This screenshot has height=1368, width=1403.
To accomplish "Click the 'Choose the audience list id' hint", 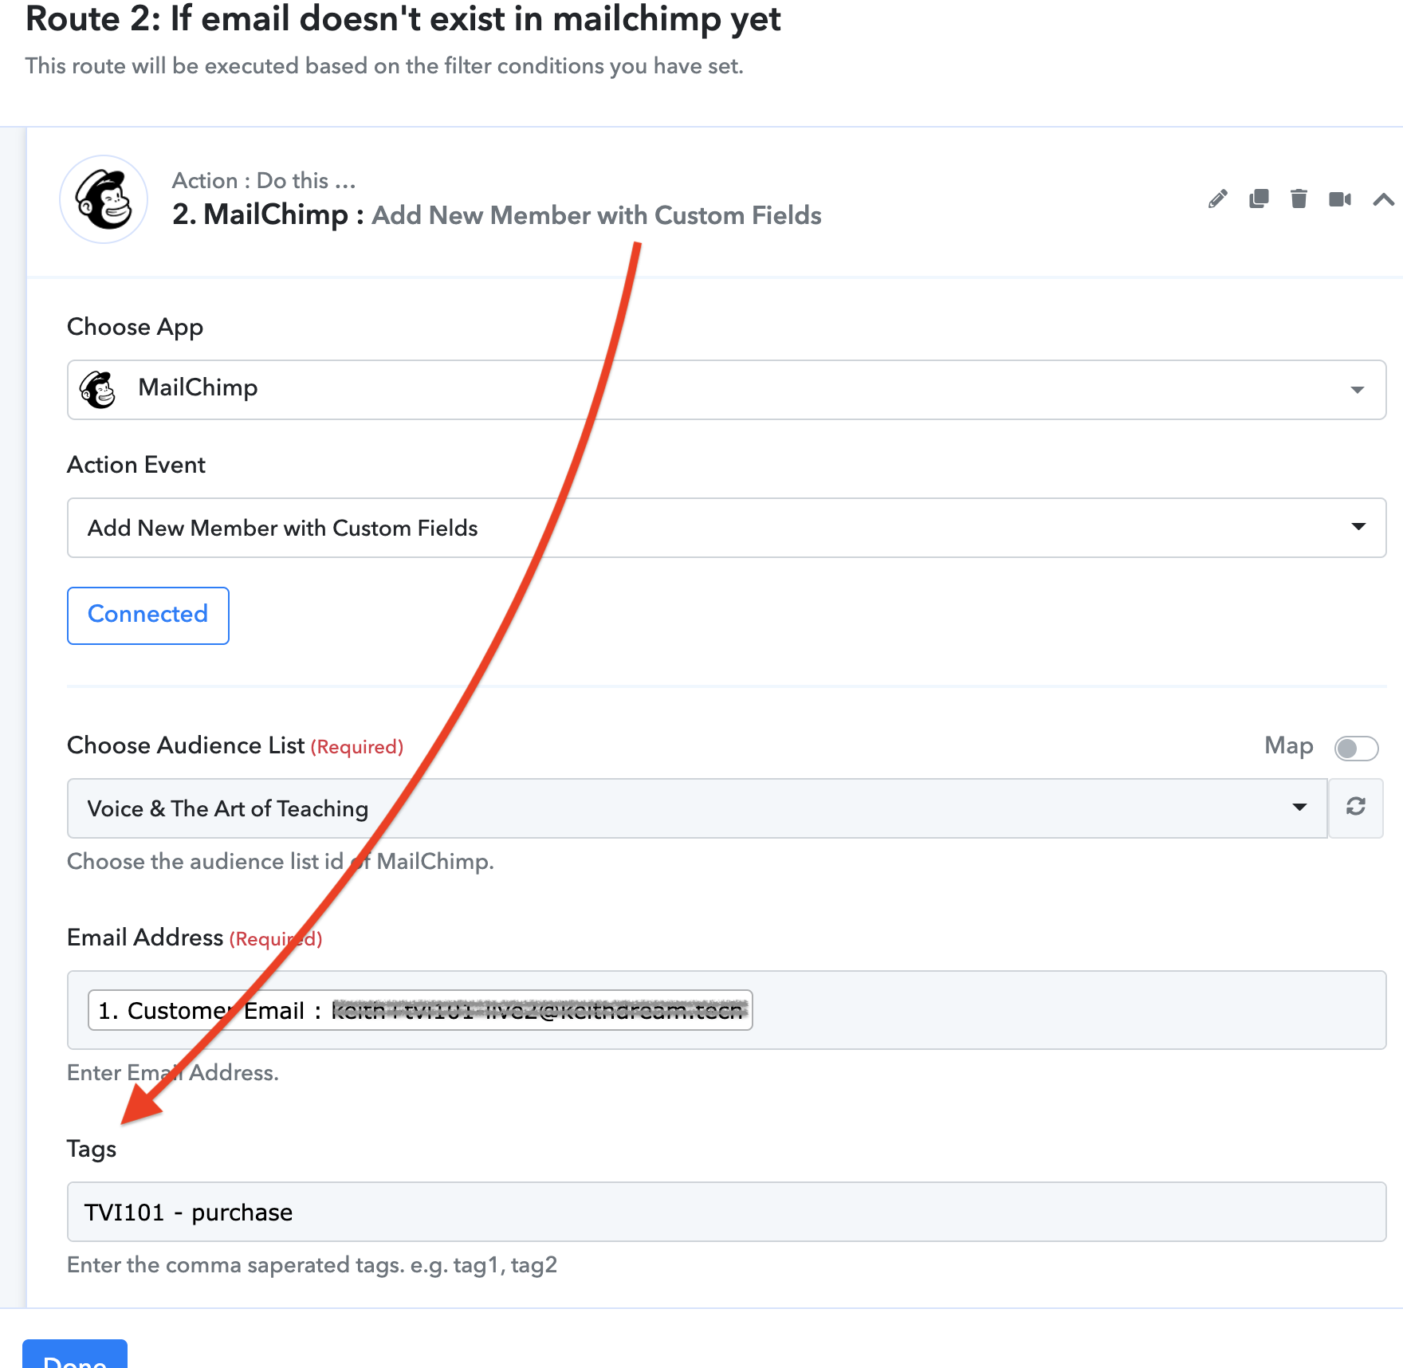I will 281,862.
